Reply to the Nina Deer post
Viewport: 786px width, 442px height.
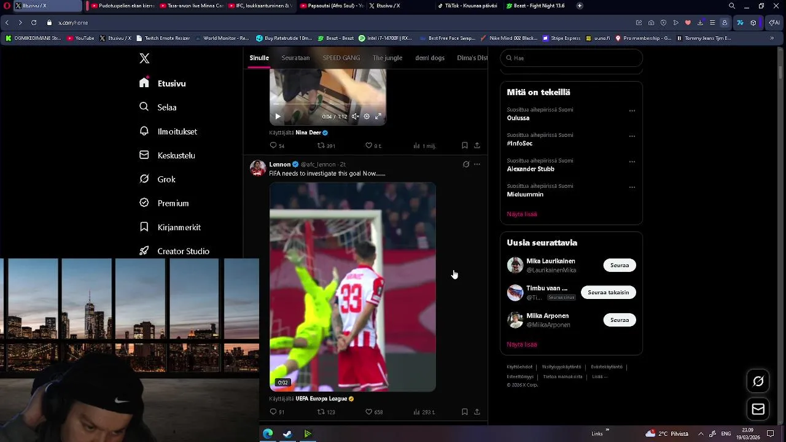coord(277,145)
